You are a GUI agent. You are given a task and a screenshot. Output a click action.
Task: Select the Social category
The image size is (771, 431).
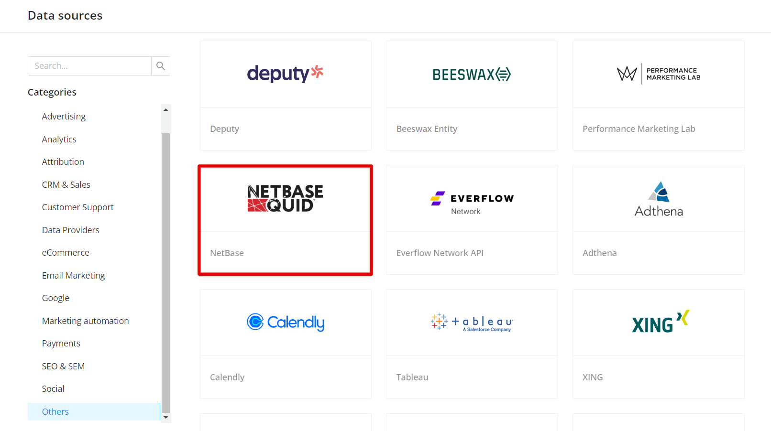click(x=53, y=388)
